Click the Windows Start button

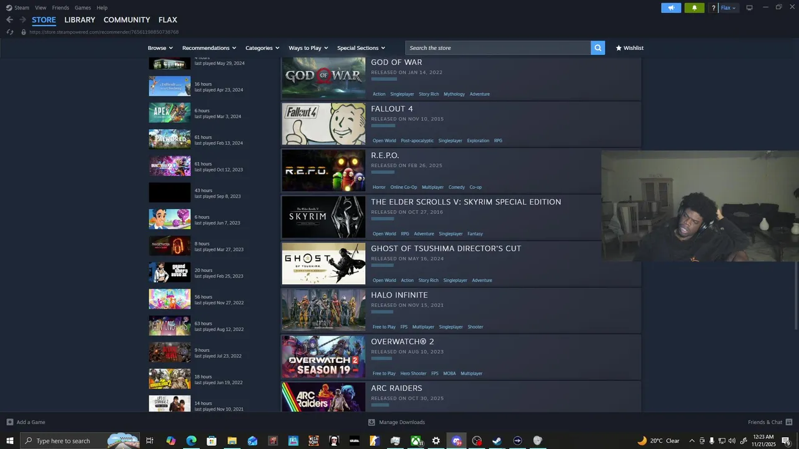point(10,441)
